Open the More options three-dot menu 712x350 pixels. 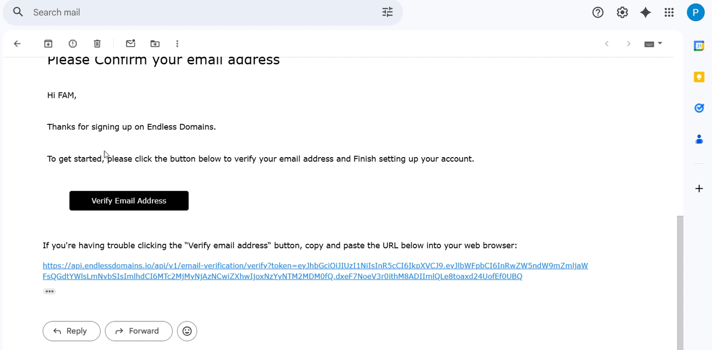click(177, 44)
